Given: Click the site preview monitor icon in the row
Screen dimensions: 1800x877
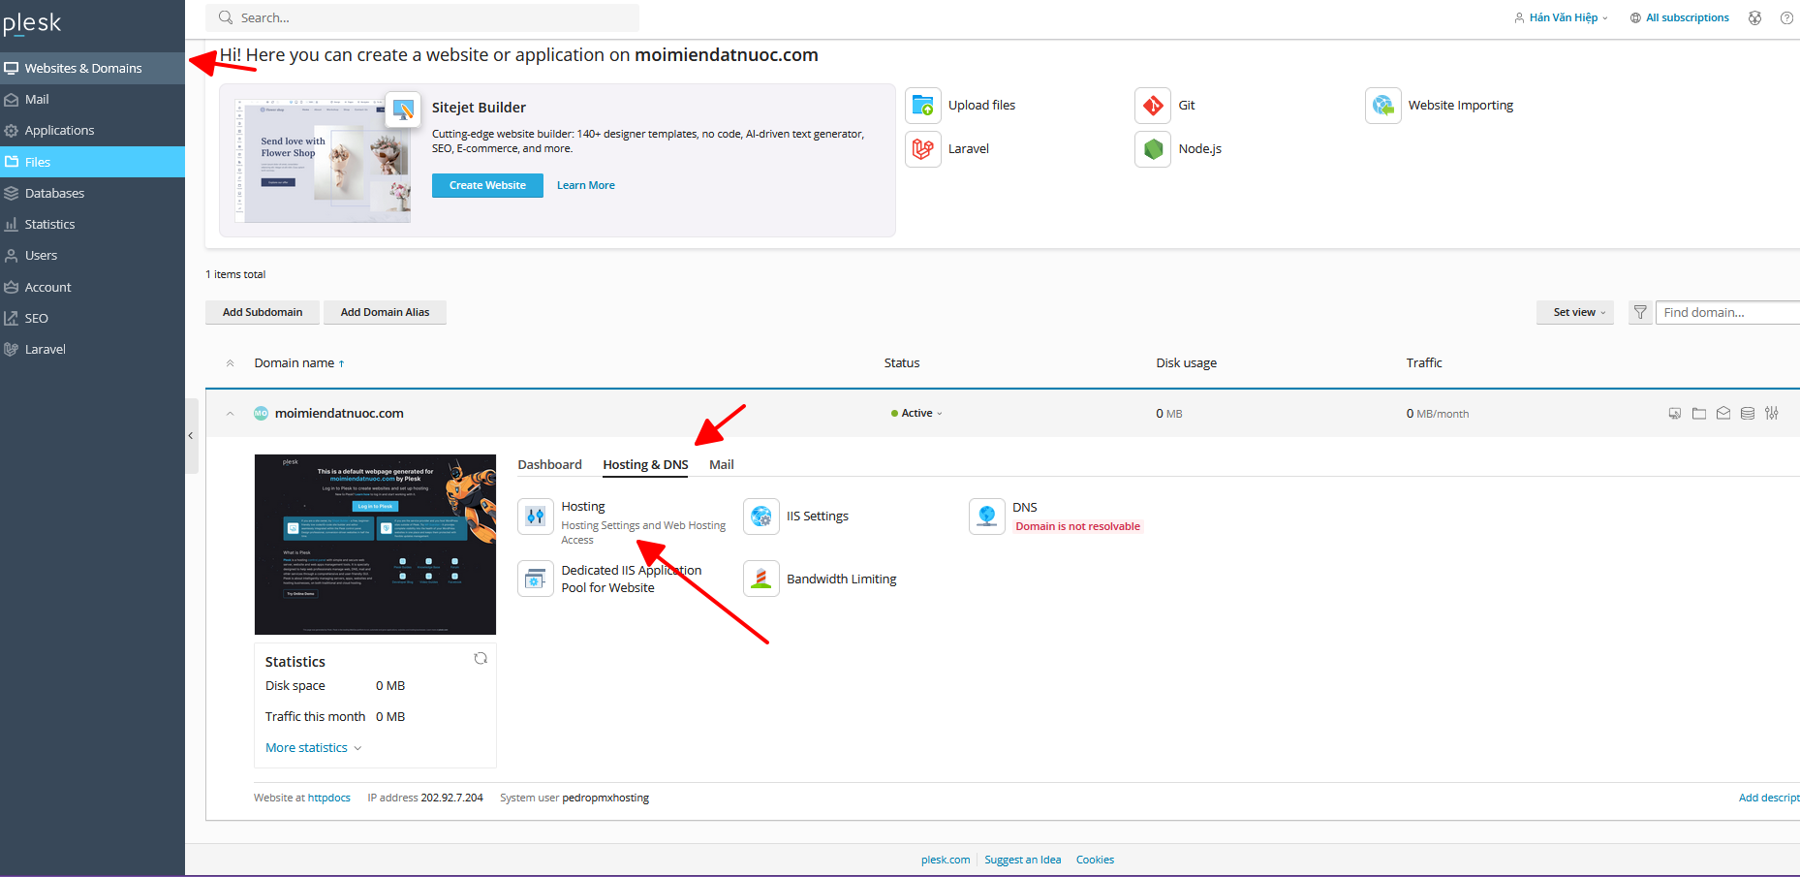Looking at the screenshot, I should coord(1674,413).
